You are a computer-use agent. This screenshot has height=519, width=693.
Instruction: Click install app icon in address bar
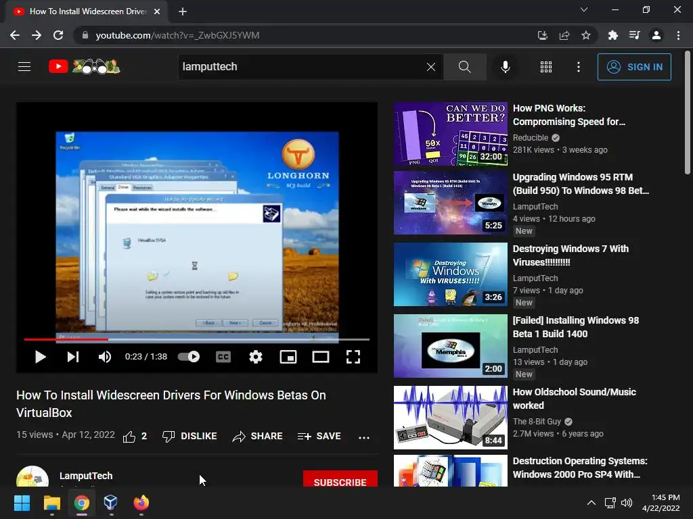tap(542, 35)
